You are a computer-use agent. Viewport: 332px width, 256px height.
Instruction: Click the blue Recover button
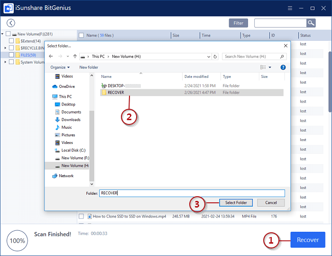(307, 240)
